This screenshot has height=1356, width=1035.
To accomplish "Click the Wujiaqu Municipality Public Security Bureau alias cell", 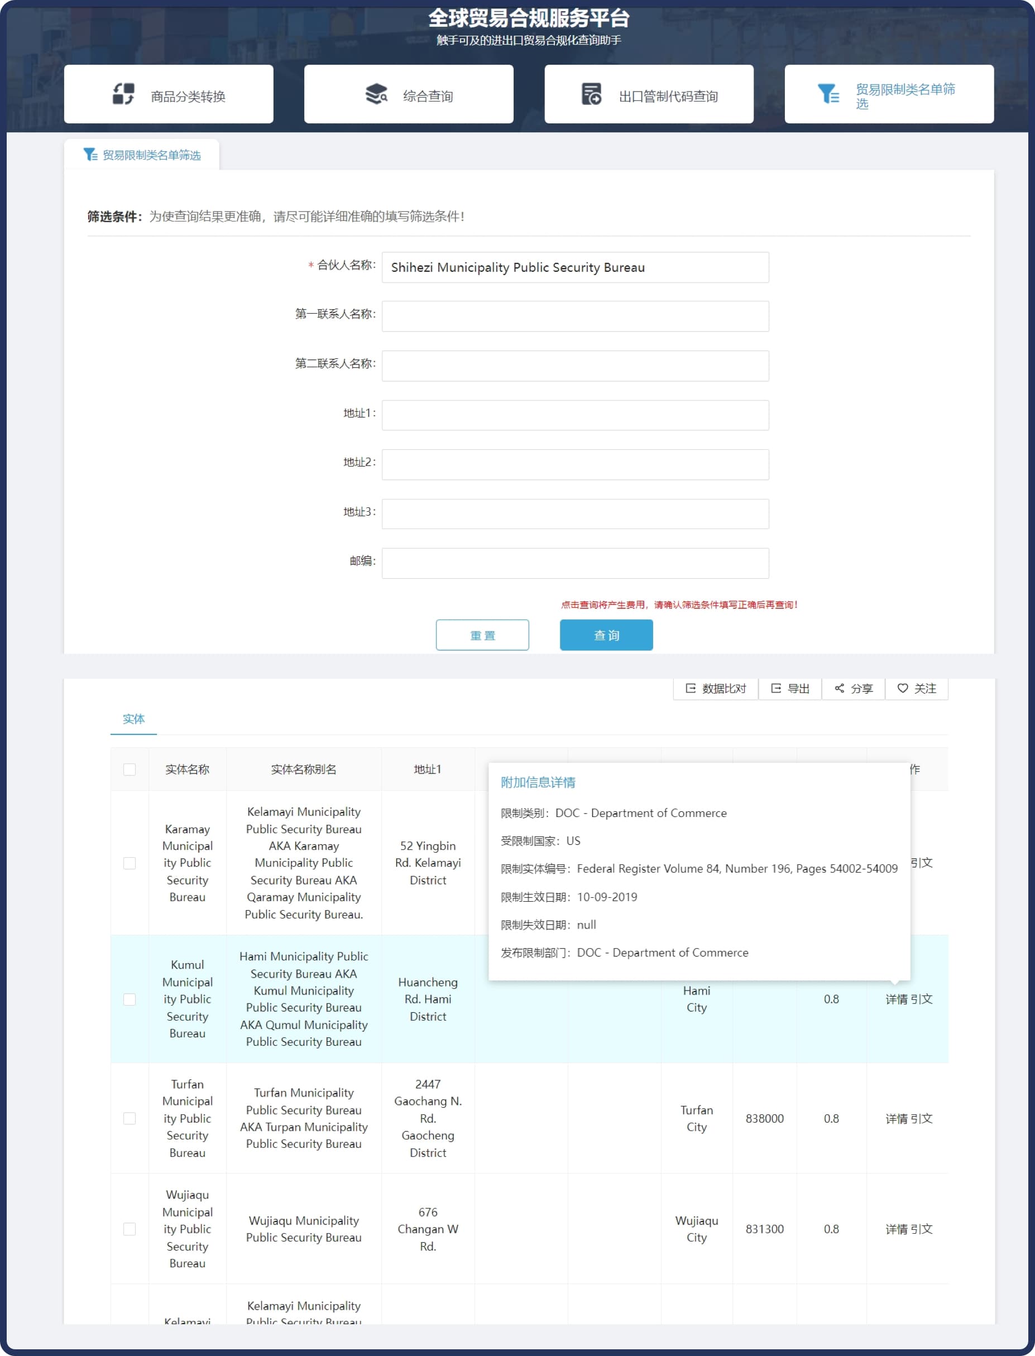I will tap(304, 1229).
